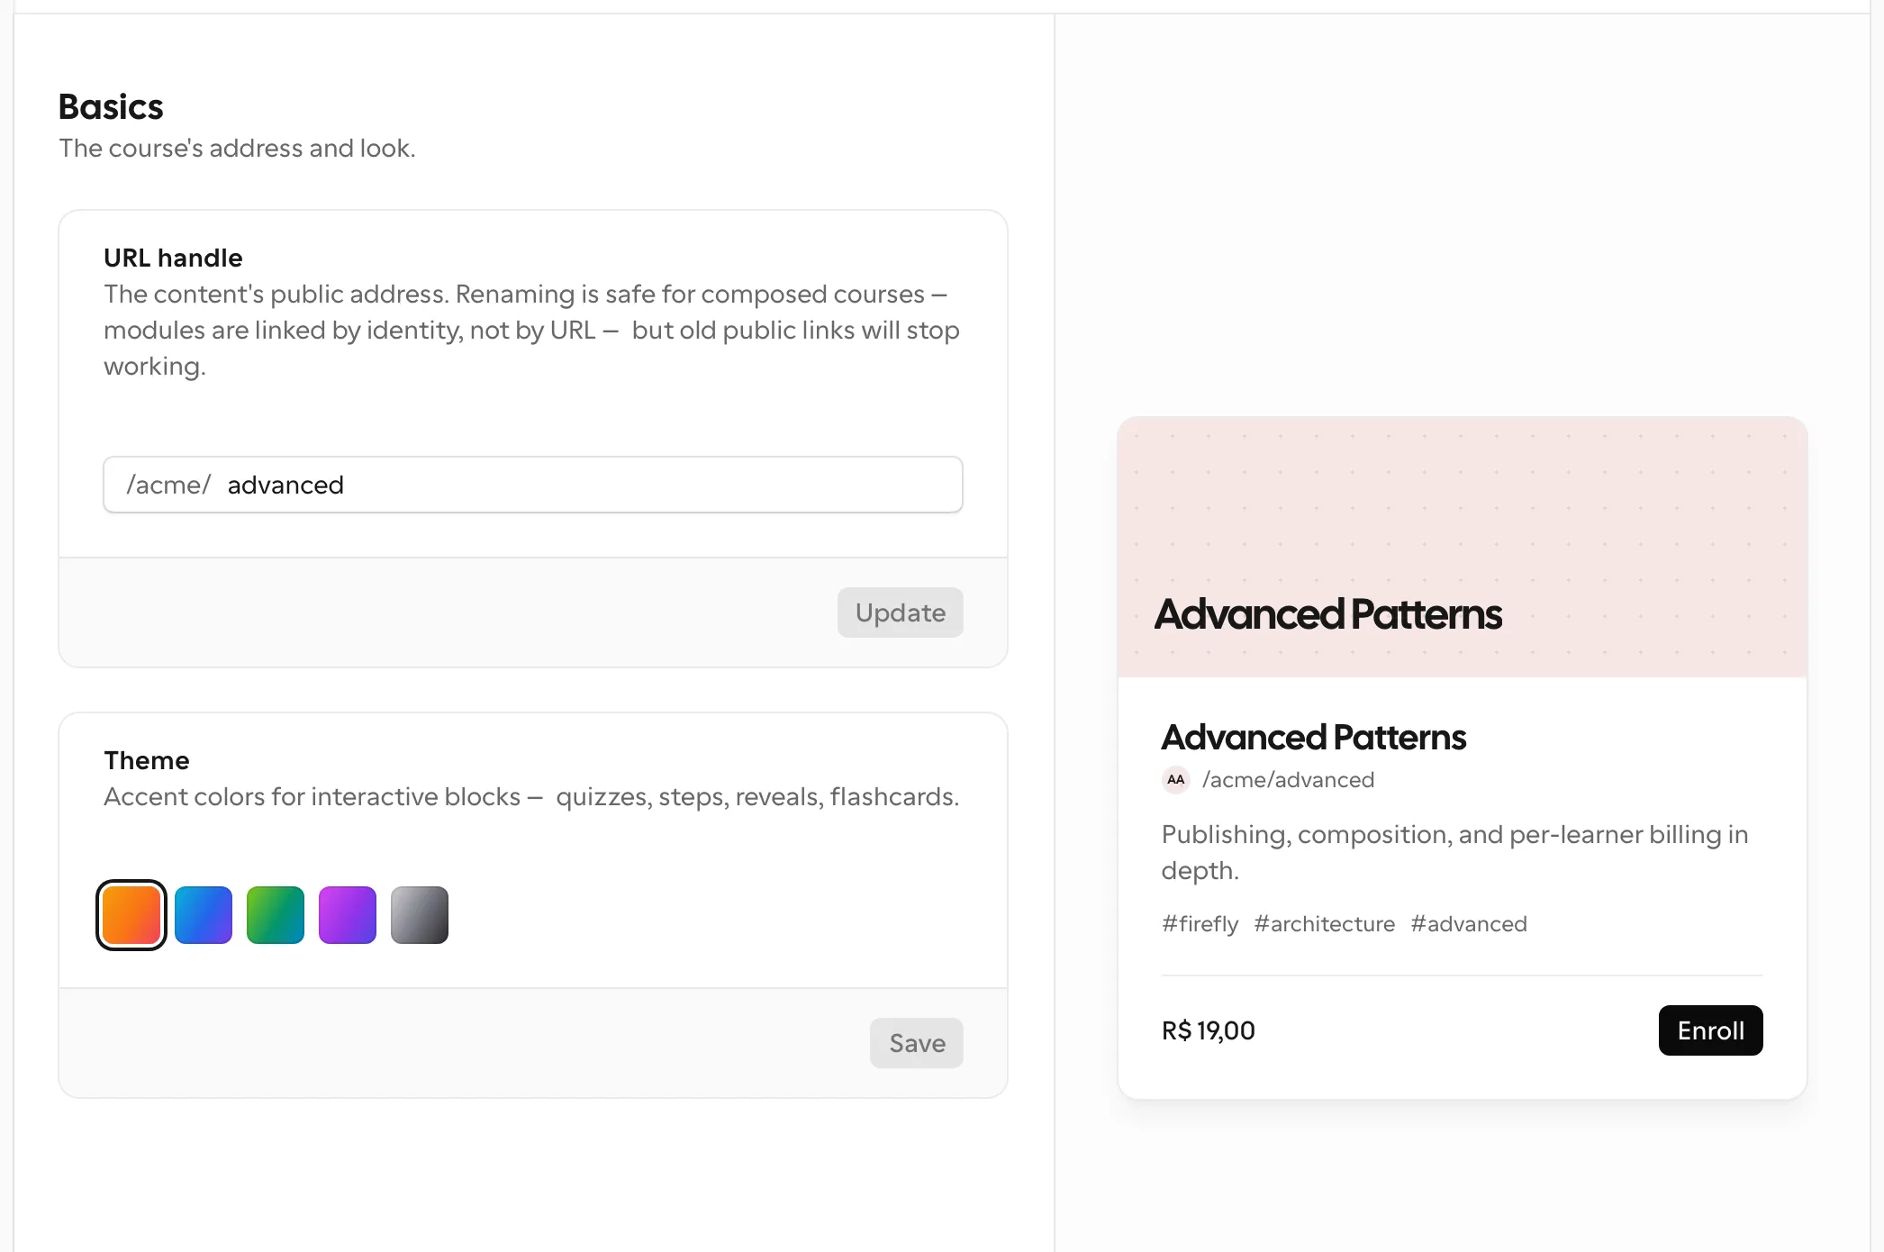Screen dimensions: 1884x1252
Task: Click the Advanced Patterns cover banner
Action: tap(1463, 548)
